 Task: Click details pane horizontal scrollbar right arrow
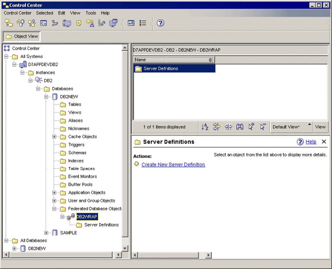208,255
